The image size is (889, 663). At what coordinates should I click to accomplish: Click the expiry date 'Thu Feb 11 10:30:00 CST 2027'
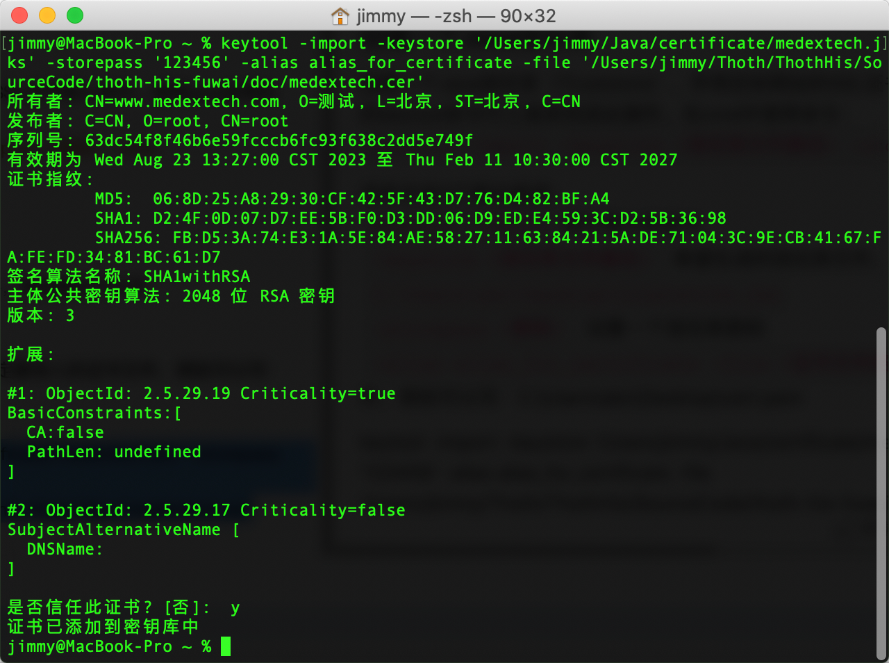click(542, 160)
